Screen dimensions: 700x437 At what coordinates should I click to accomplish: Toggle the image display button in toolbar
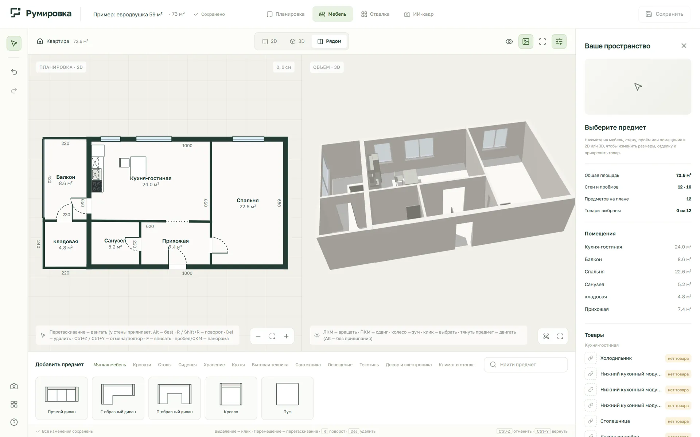(526, 42)
